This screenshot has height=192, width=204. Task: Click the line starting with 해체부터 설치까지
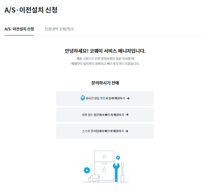tap(105, 64)
